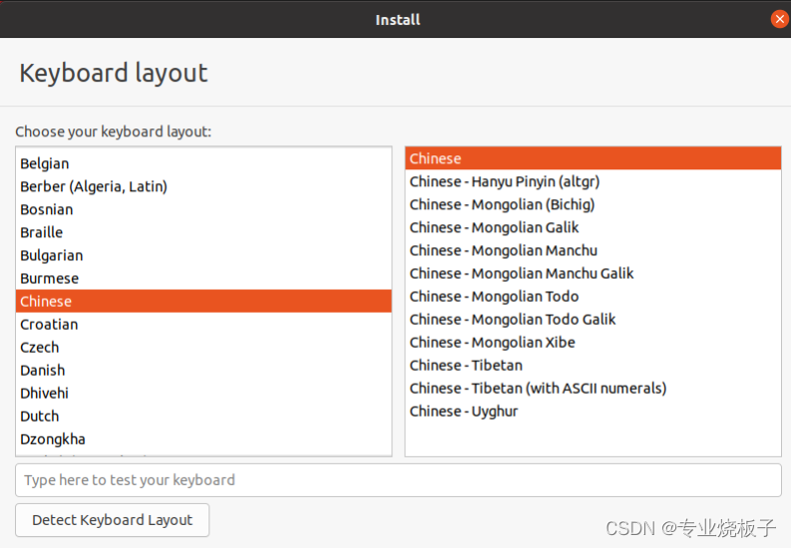Select Chinese - Mongolian Xibe variant
The height and width of the screenshot is (548, 791).
[593, 343]
